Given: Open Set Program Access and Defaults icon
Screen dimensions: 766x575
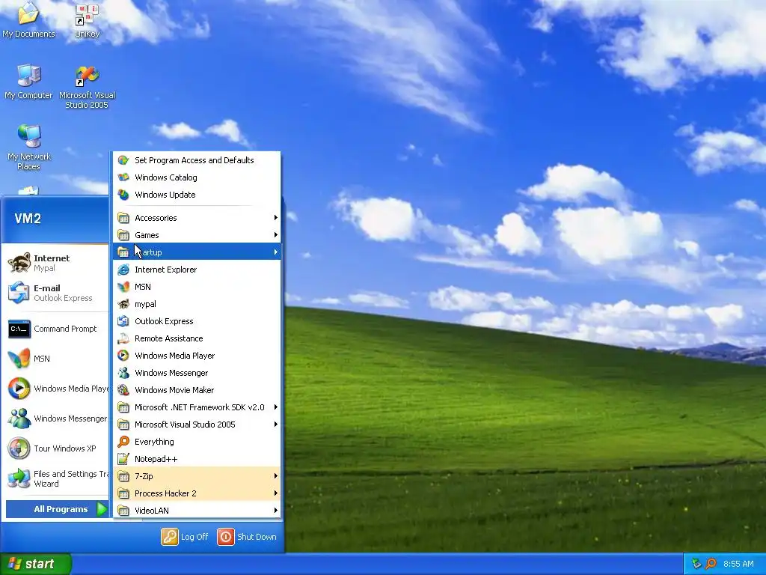Looking at the screenshot, I should point(123,160).
